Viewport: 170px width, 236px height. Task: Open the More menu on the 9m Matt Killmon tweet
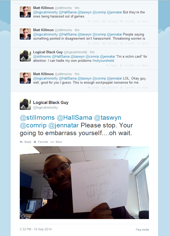[143, 21]
